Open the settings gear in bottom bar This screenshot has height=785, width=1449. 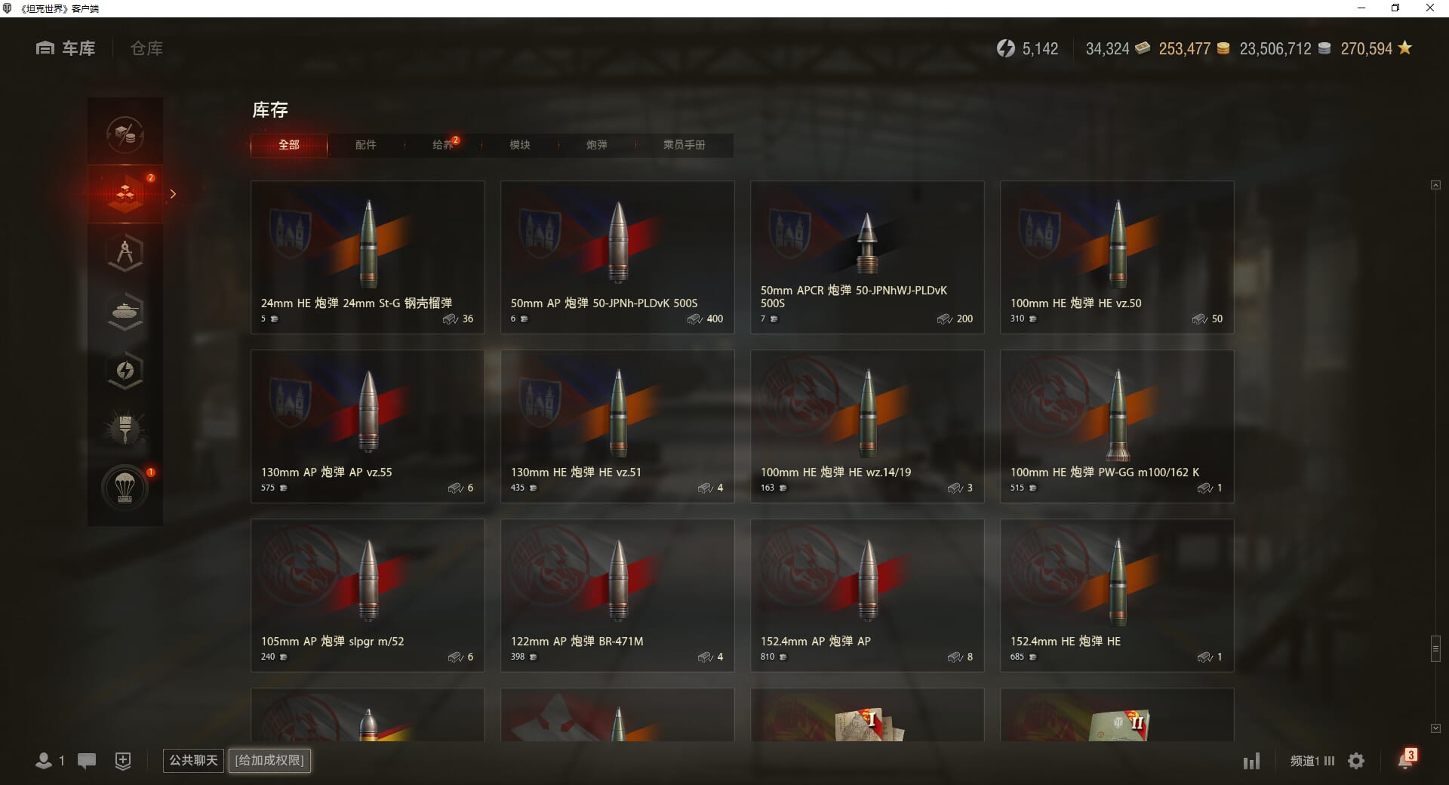(1356, 761)
